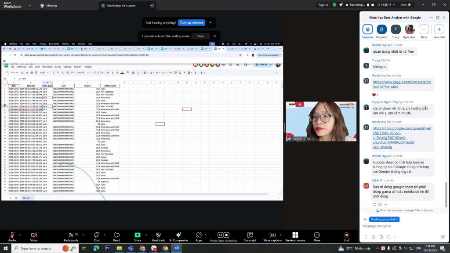Dismiss waiting room notification
The image size is (450, 253).
214,36
